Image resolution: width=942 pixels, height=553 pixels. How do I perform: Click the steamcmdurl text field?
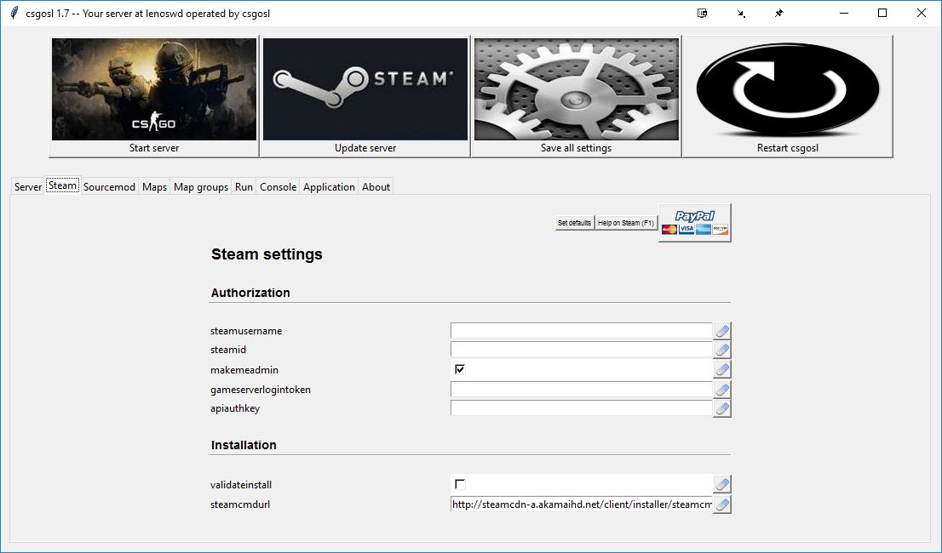581,505
